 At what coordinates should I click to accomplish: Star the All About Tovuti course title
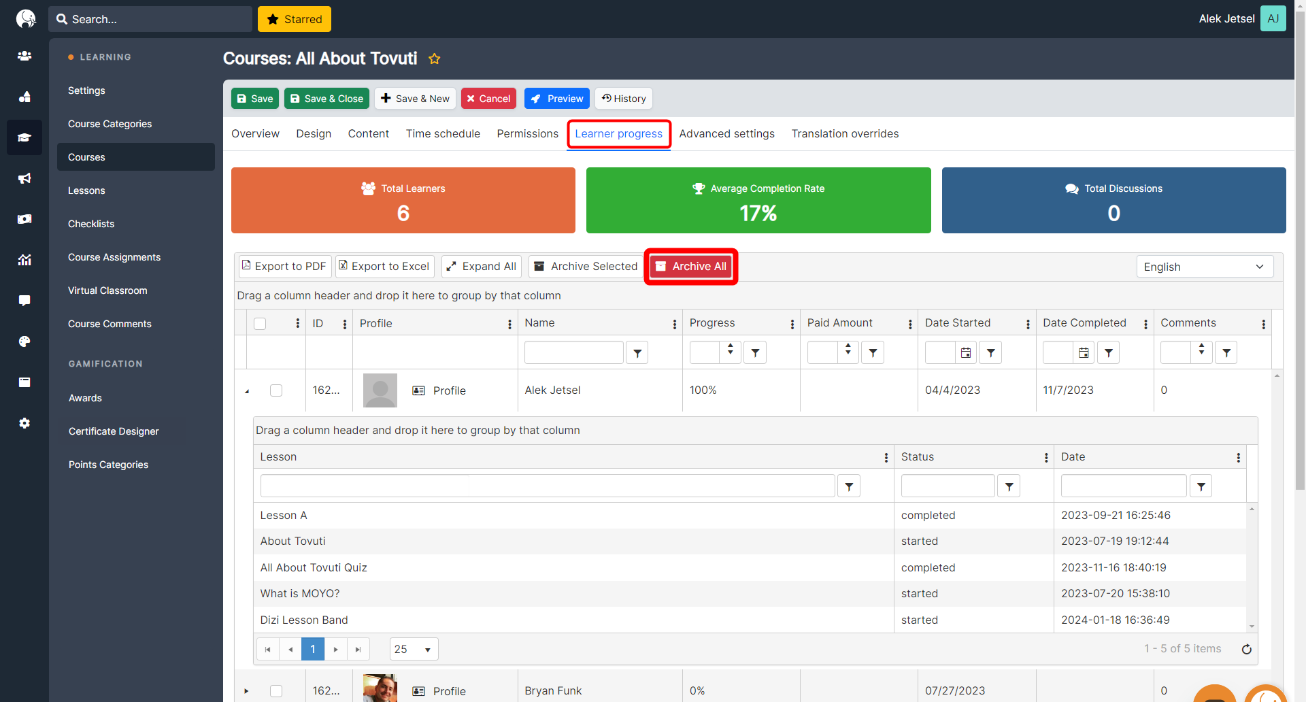click(x=435, y=59)
